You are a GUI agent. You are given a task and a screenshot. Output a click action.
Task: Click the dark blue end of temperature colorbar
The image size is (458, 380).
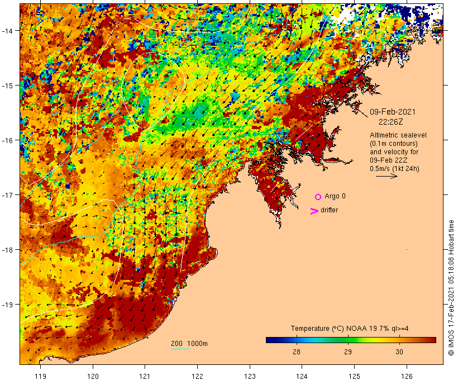[270, 340]
